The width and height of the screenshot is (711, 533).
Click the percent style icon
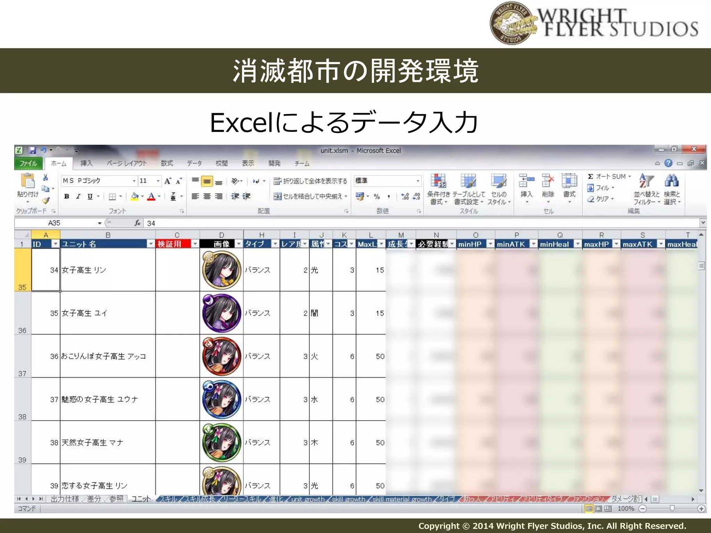pos(377,197)
